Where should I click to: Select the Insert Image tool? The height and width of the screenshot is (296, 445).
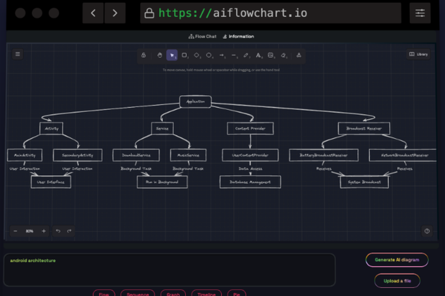(x=271, y=55)
